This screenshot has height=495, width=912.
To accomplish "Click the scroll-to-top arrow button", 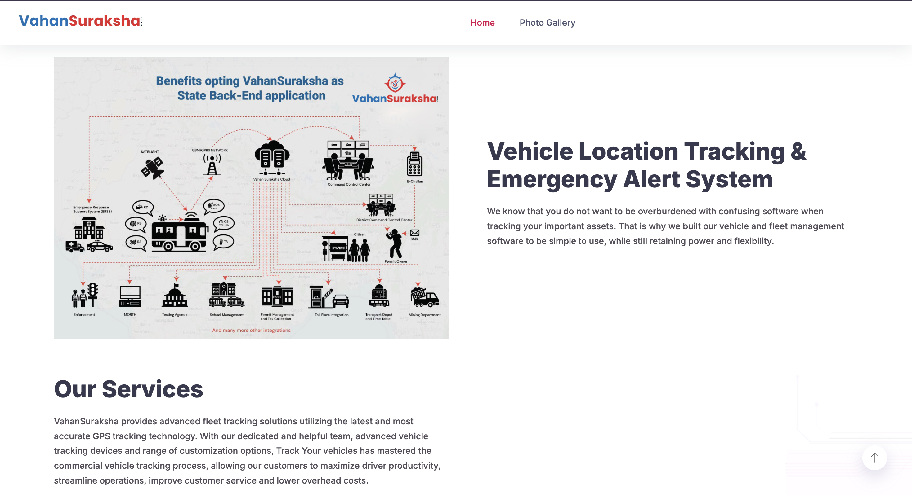I will tap(874, 458).
